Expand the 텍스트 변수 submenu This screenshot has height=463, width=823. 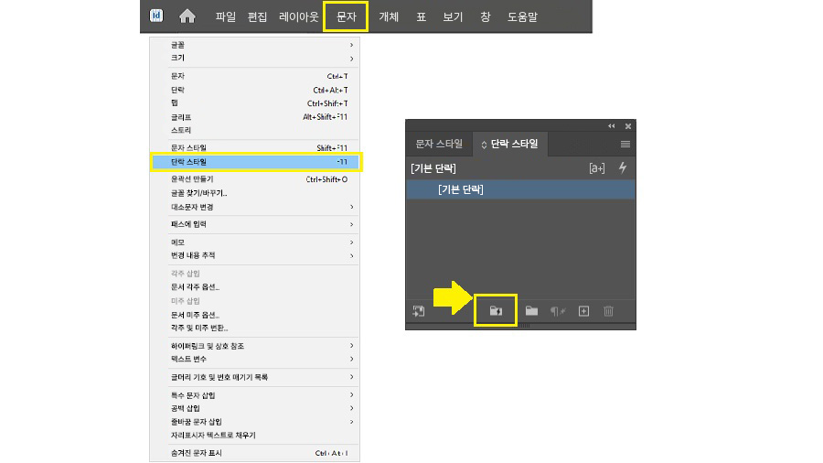tap(254, 359)
